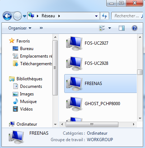Click the FREENAS computer item
145x148 pixels.
pos(100,84)
